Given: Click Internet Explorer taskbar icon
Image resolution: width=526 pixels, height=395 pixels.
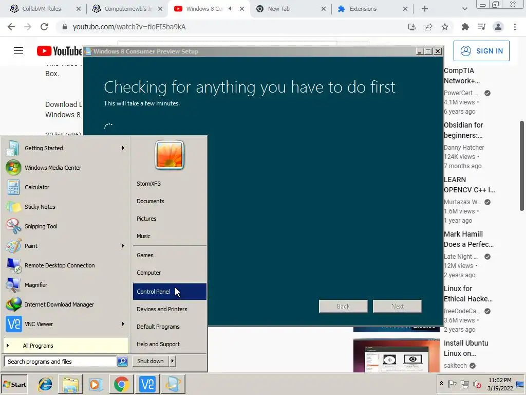Looking at the screenshot, I should click(x=45, y=384).
